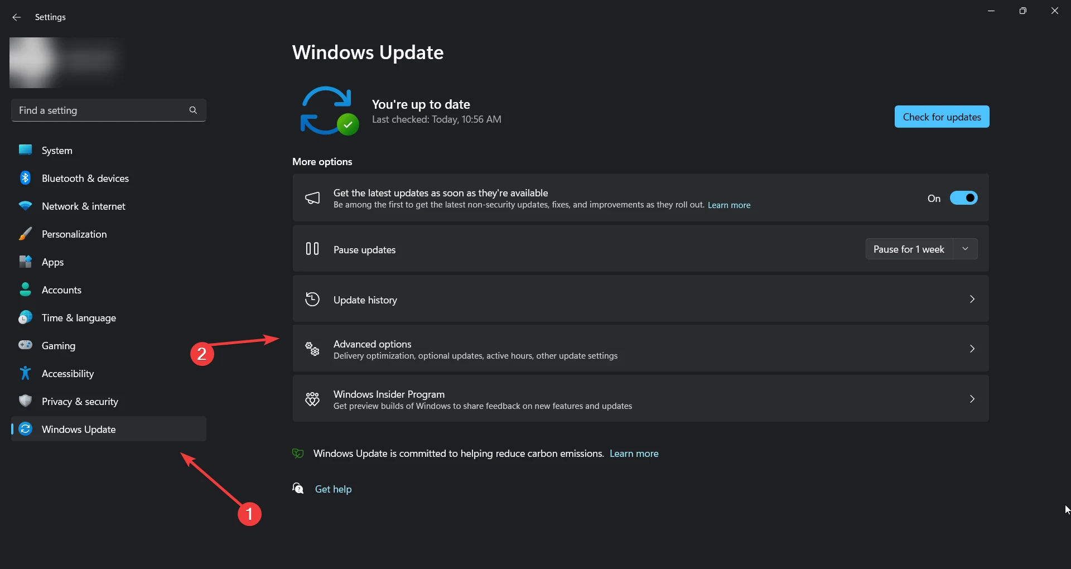1071x569 pixels.
Task: Open Learn more link about carbon emissions
Action: point(634,454)
